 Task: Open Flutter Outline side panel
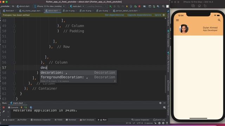(x=168, y=18)
